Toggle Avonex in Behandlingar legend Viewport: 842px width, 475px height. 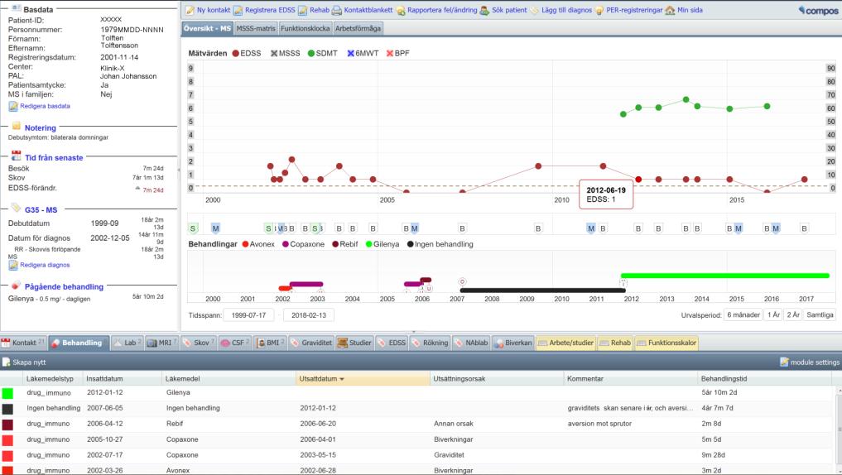pos(258,244)
